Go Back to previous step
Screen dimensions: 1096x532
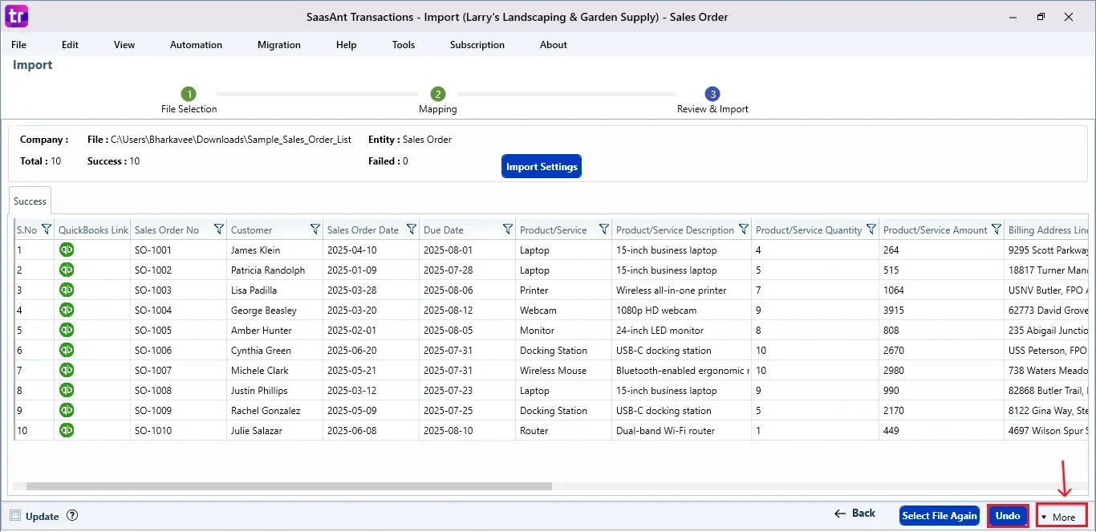point(854,514)
